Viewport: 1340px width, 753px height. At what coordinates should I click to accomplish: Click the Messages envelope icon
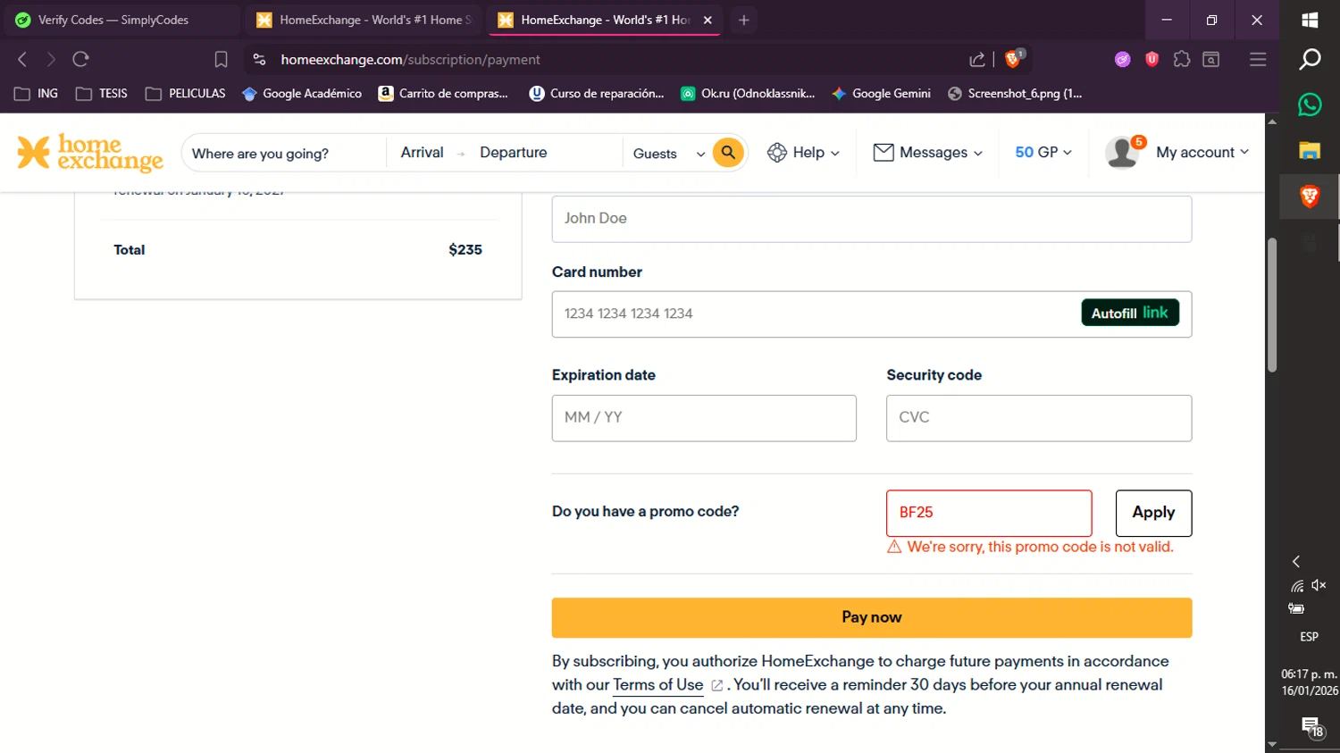884,153
